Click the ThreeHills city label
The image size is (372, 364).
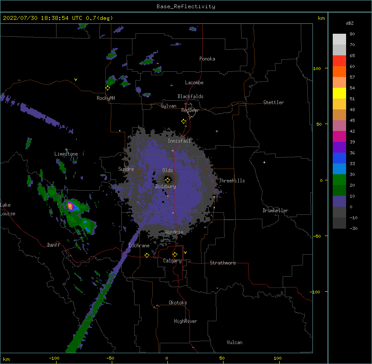click(232, 181)
